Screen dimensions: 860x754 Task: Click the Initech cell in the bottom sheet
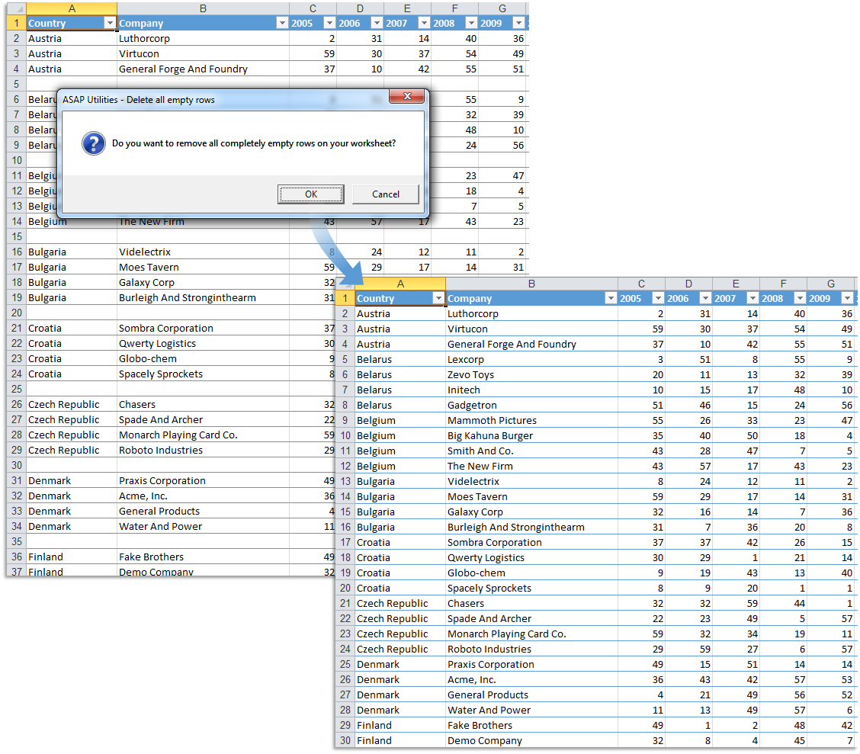(x=531, y=390)
